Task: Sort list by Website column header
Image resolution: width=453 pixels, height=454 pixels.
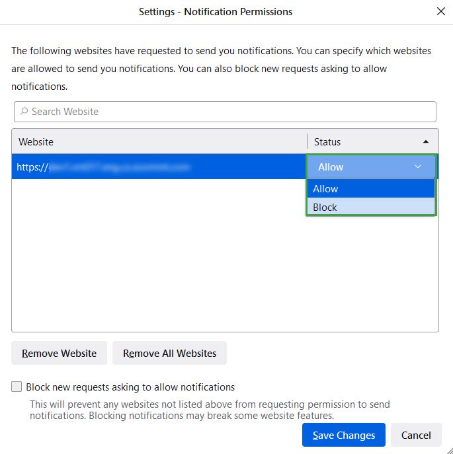Action: coord(159,141)
